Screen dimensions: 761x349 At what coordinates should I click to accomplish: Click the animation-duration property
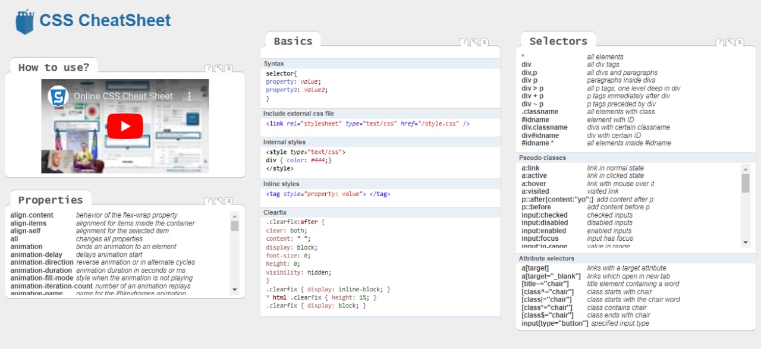[41, 271]
